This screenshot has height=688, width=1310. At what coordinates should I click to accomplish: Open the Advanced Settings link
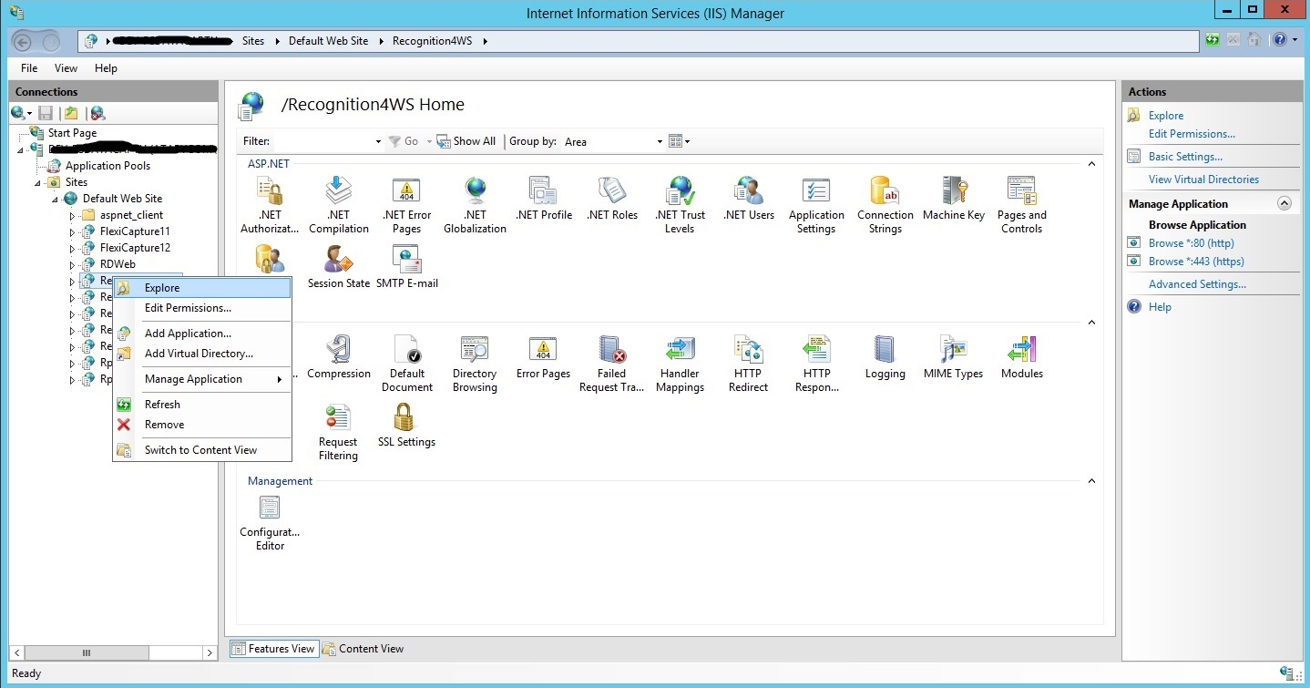(x=1197, y=284)
